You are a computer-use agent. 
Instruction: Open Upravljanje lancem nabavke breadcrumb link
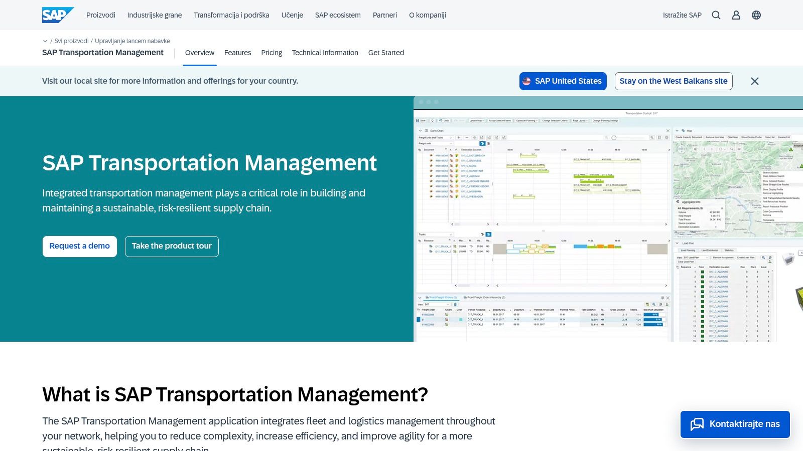point(132,41)
